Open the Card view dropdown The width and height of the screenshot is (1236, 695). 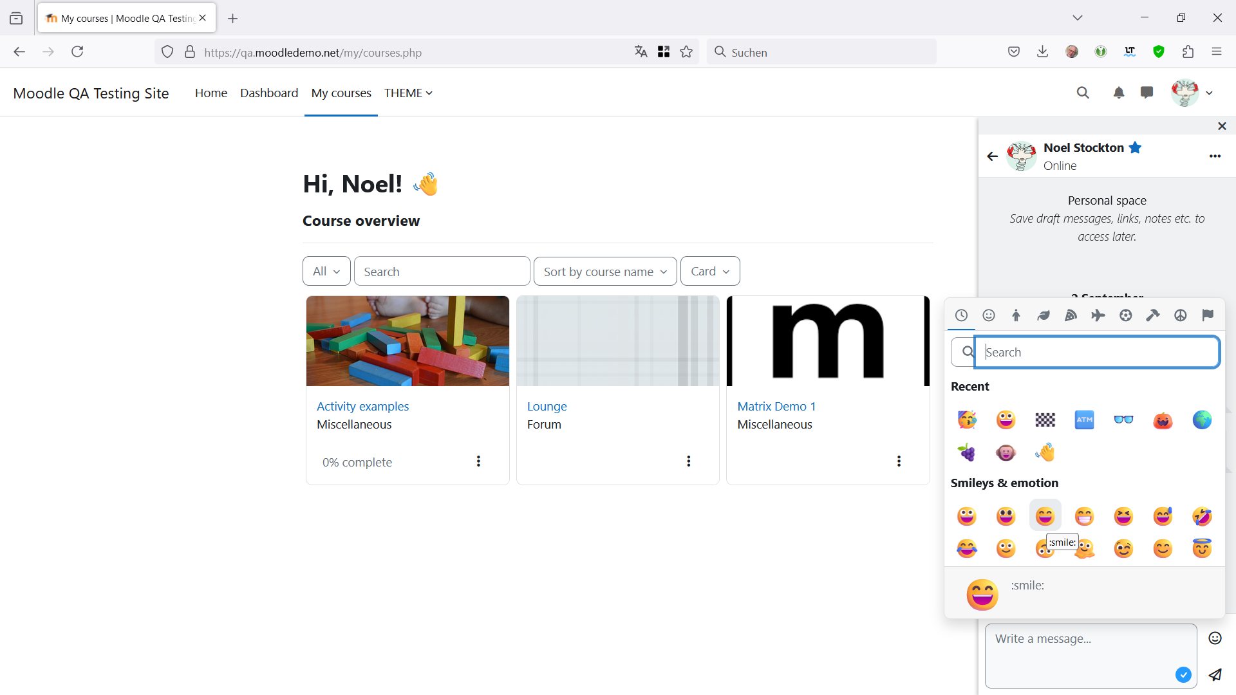[x=710, y=271]
